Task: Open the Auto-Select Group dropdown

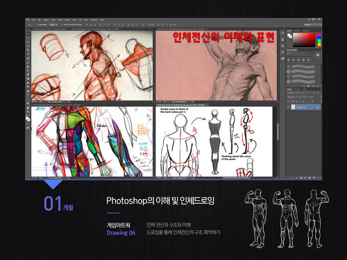Action: [x=53, y=24]
